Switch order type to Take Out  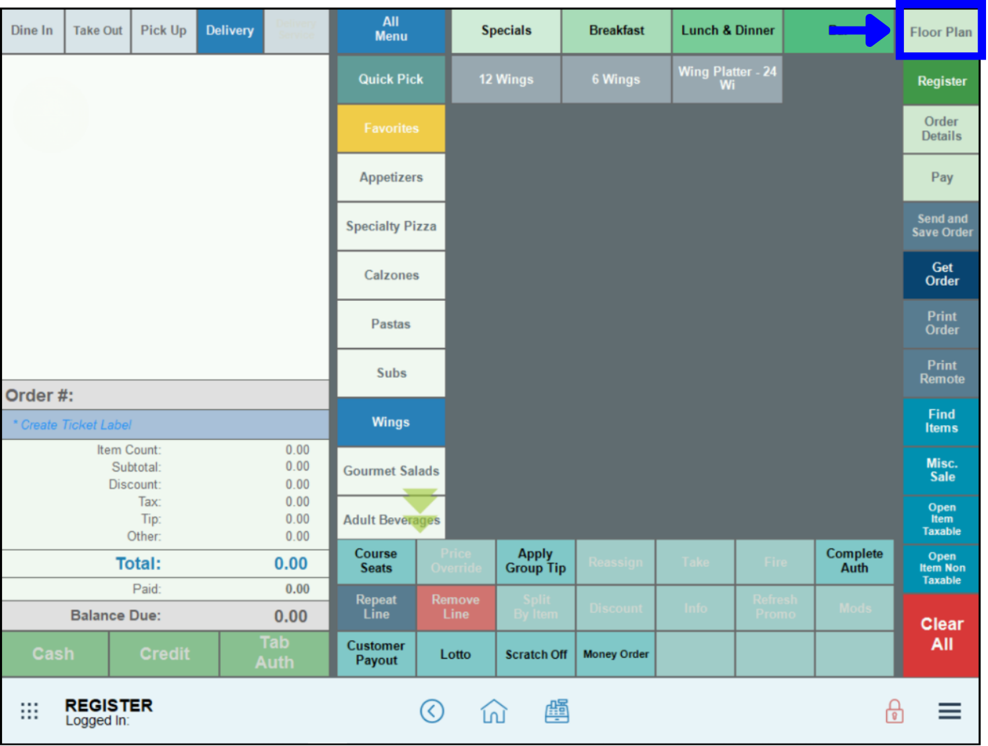[x=97, y=30]
